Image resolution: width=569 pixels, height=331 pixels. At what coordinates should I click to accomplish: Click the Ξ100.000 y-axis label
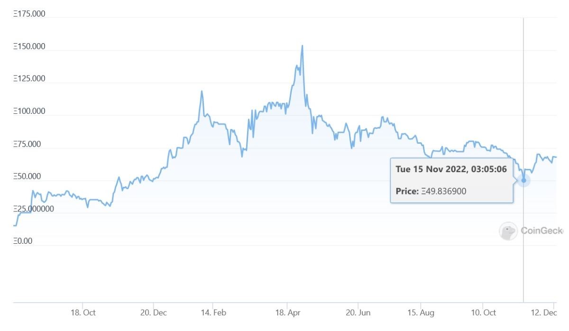tap(29, 111)
